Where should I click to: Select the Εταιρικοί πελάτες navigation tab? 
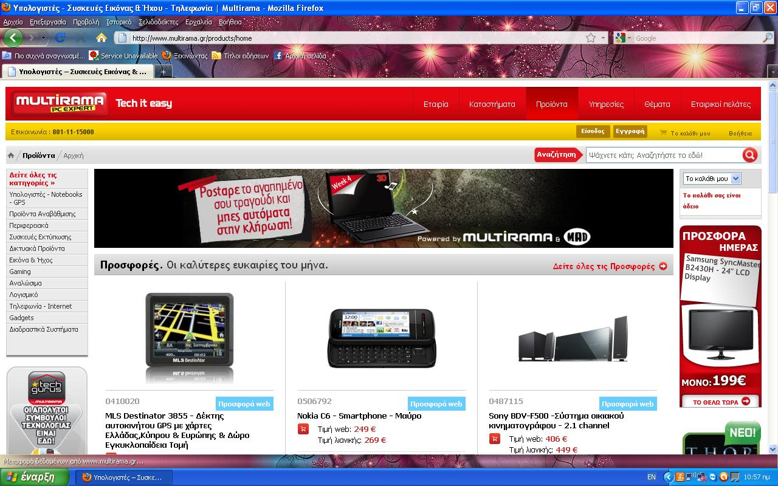[x=721, y=104]
